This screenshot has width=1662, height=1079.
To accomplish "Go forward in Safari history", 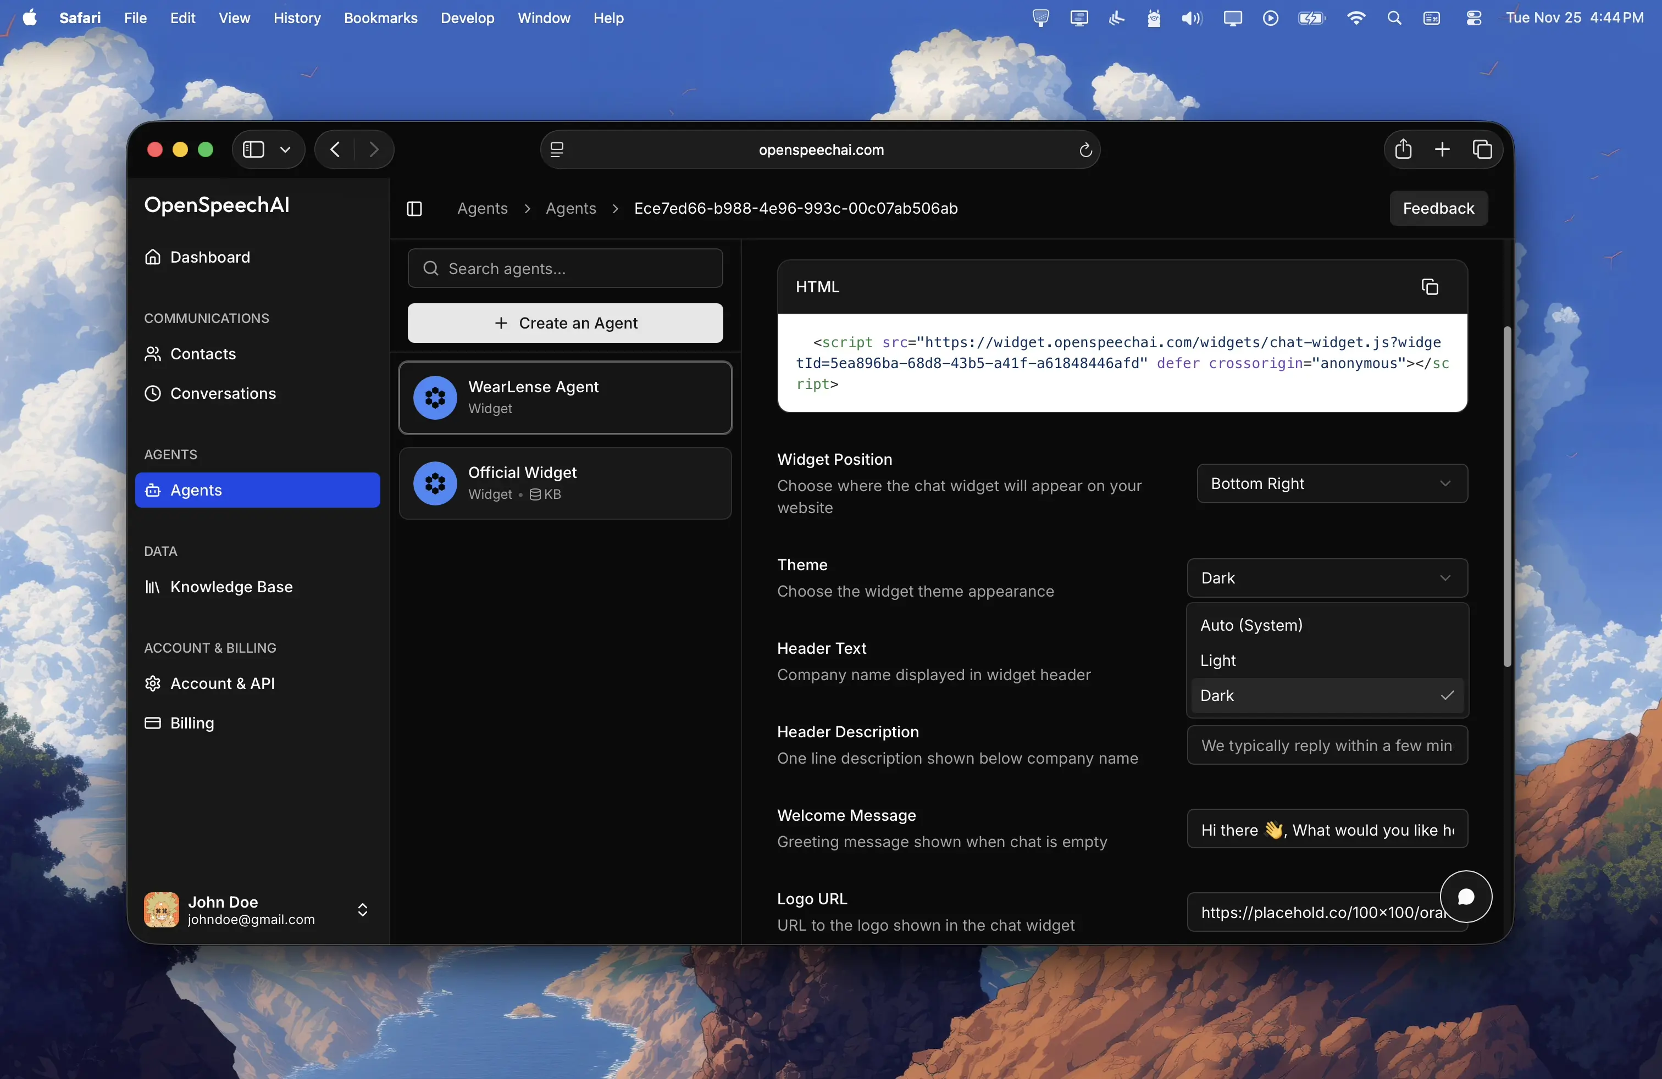I will (374, 149).
